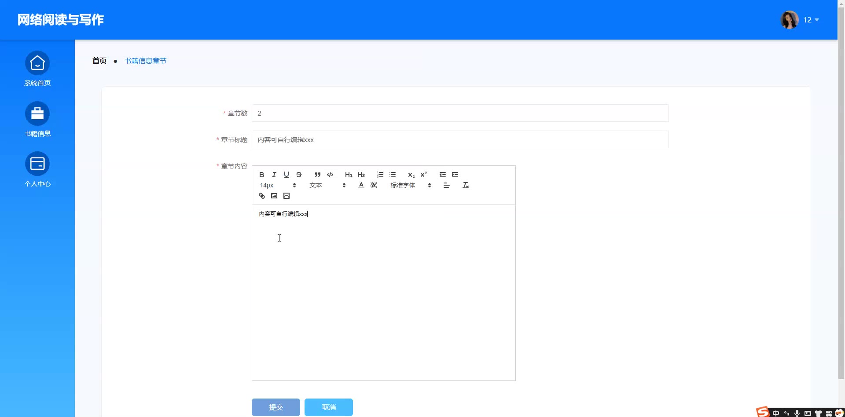Insert a video into the chapter content
The width and height of the screenshot is (845, 417).
pyautogui.click(x=287, y=196)
